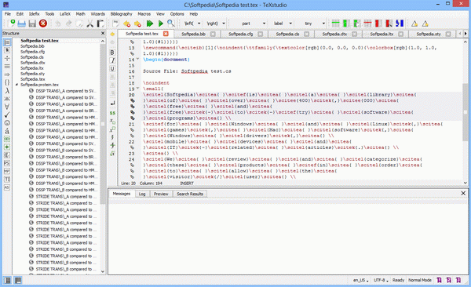Screen dimensions: 471x287
Task: Open the Wizards menu
Action: [x=98, y=14]
